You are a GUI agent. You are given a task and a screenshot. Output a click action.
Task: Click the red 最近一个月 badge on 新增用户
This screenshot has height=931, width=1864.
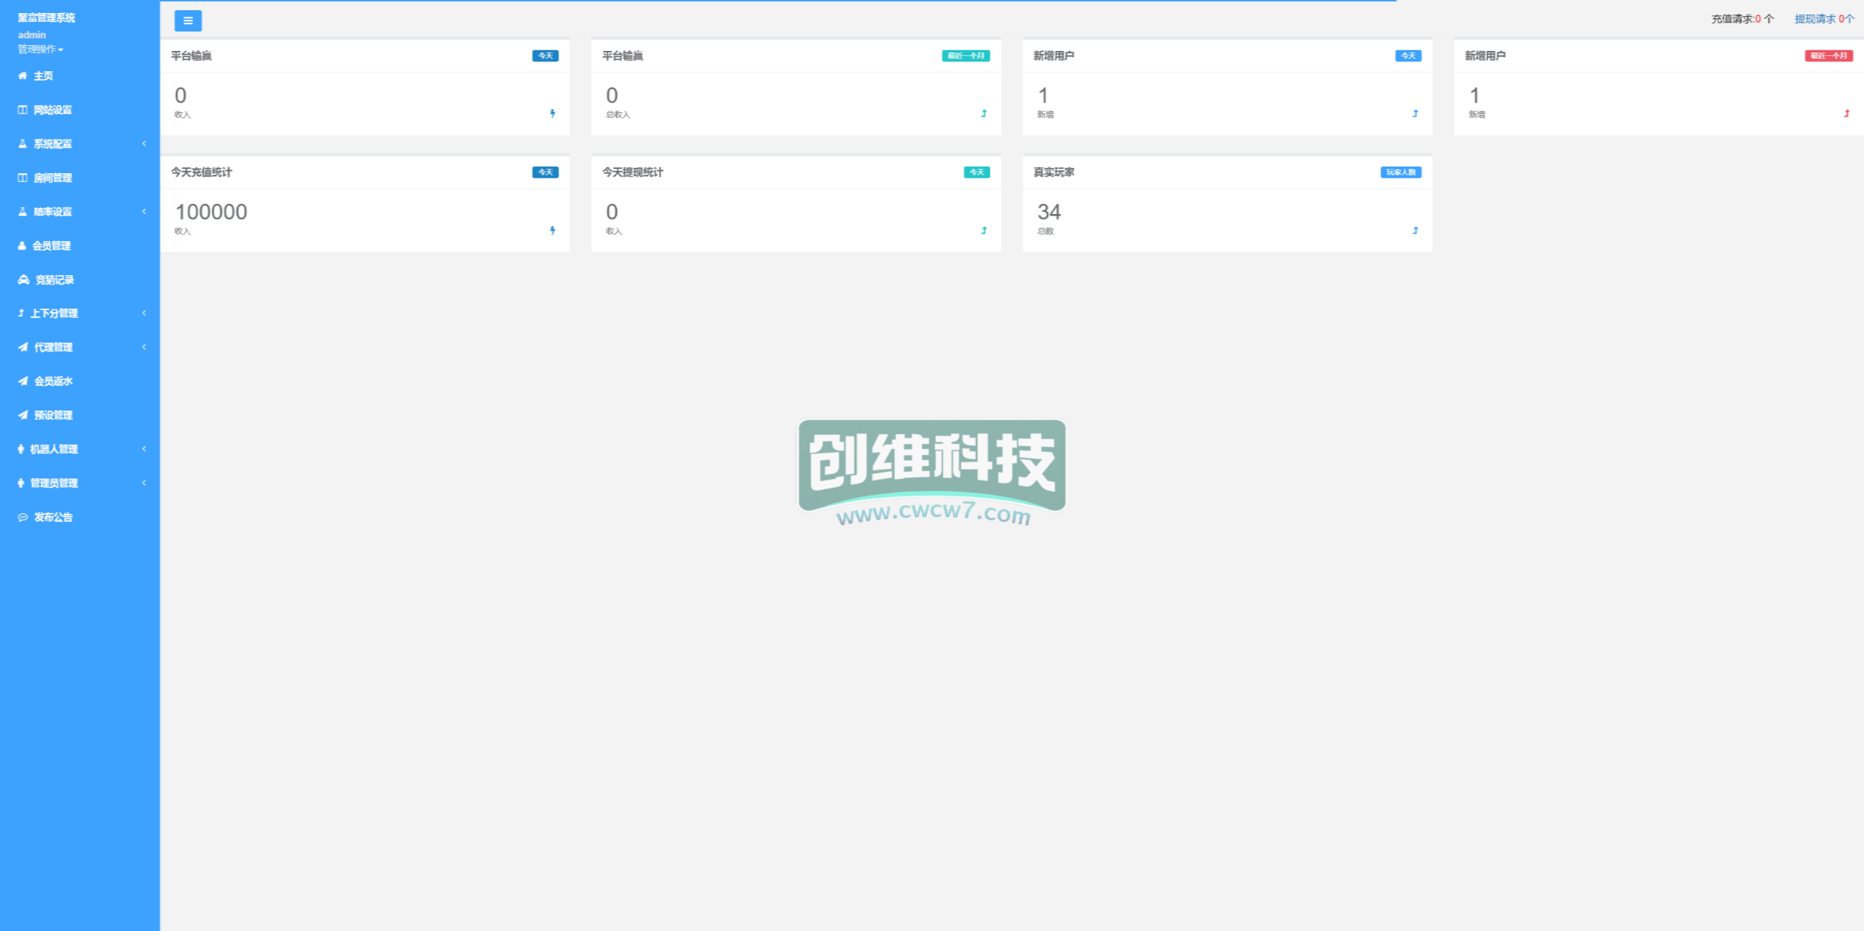click(1829, 56)
